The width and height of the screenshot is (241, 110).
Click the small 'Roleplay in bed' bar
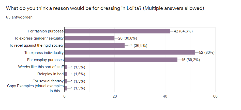click(x=66, y=74)
